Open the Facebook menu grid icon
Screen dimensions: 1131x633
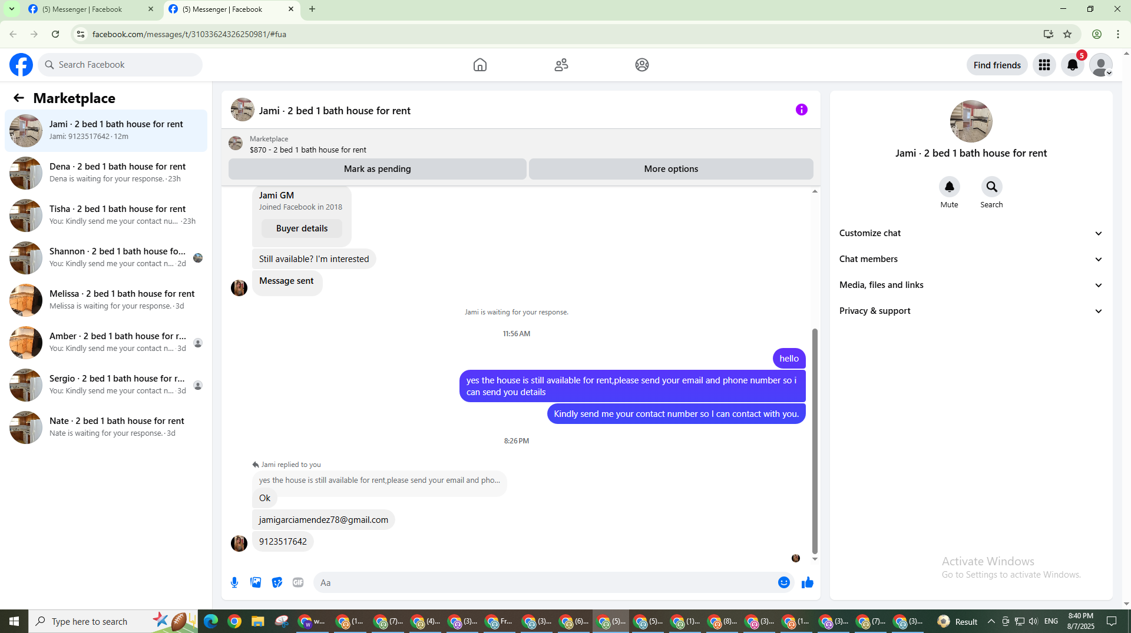pos(1044,65)
